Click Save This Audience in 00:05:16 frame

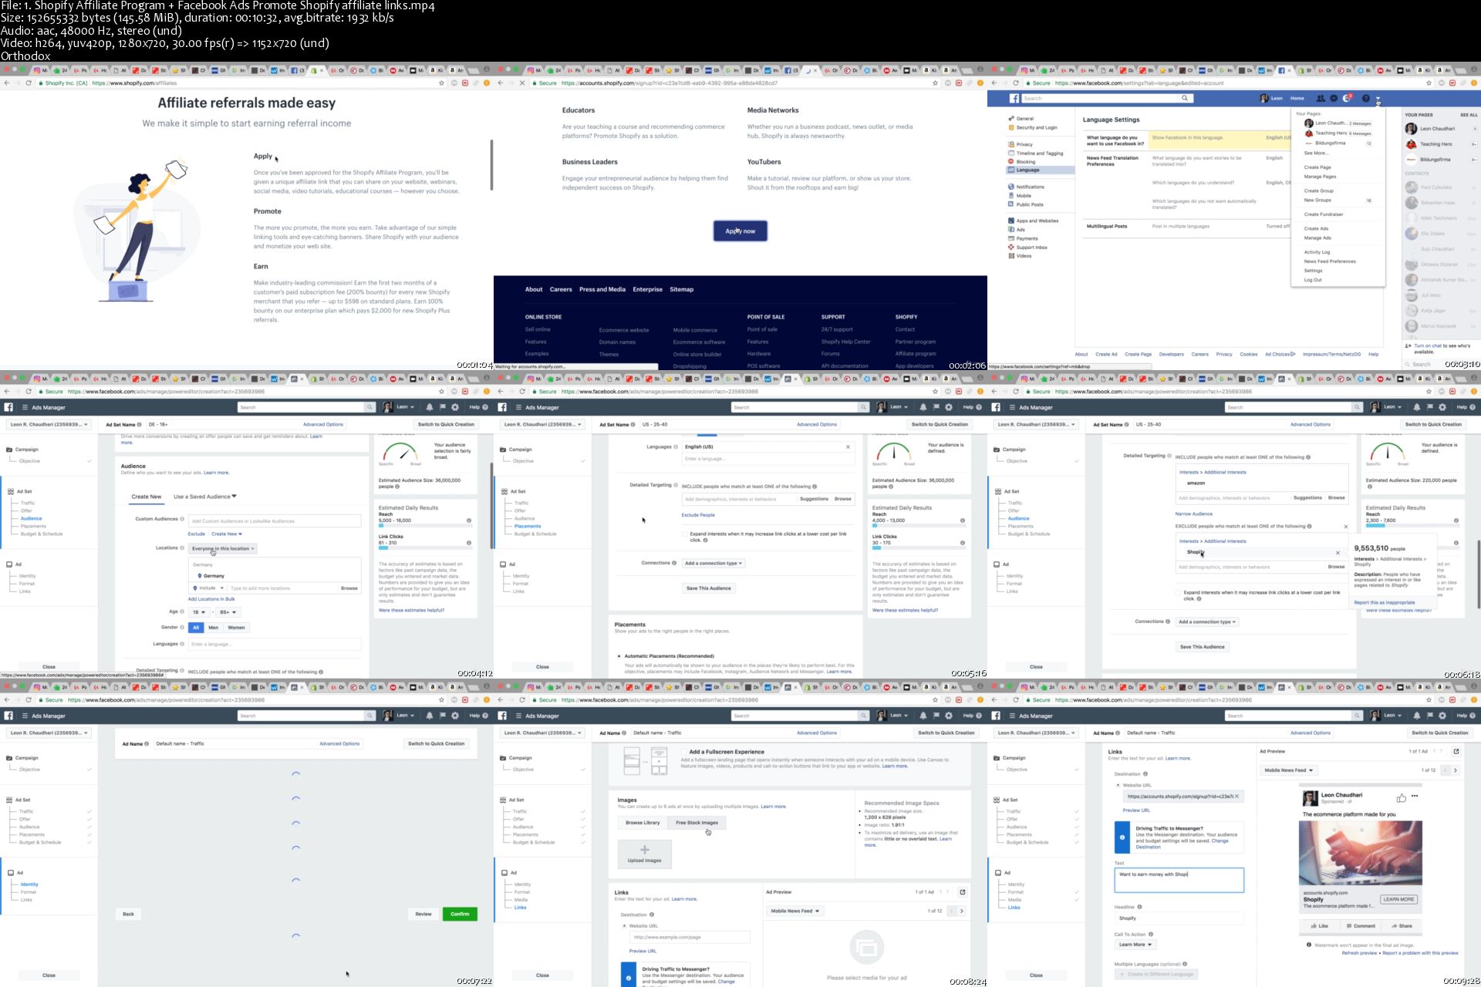click(709, 588)
